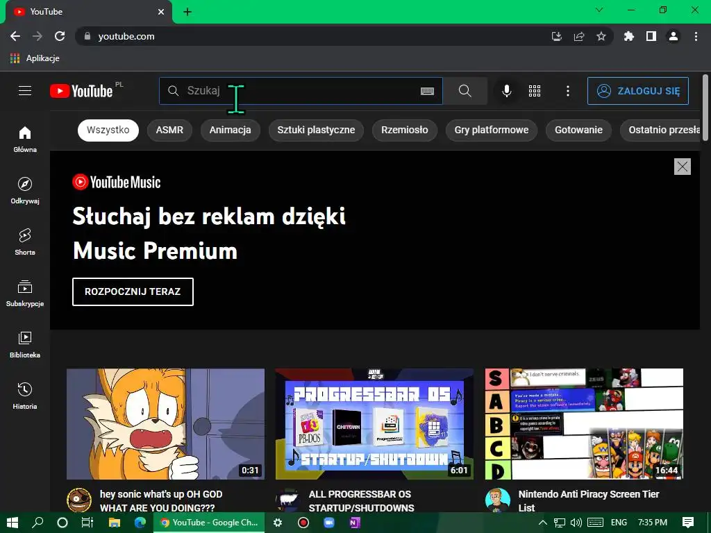Open Biblioteka in sidebar
Screen dimensions: 711x533
25,344
